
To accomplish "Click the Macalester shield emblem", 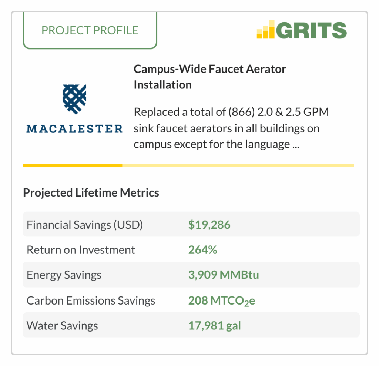I will pyautogui.click(x=74, y=99).
